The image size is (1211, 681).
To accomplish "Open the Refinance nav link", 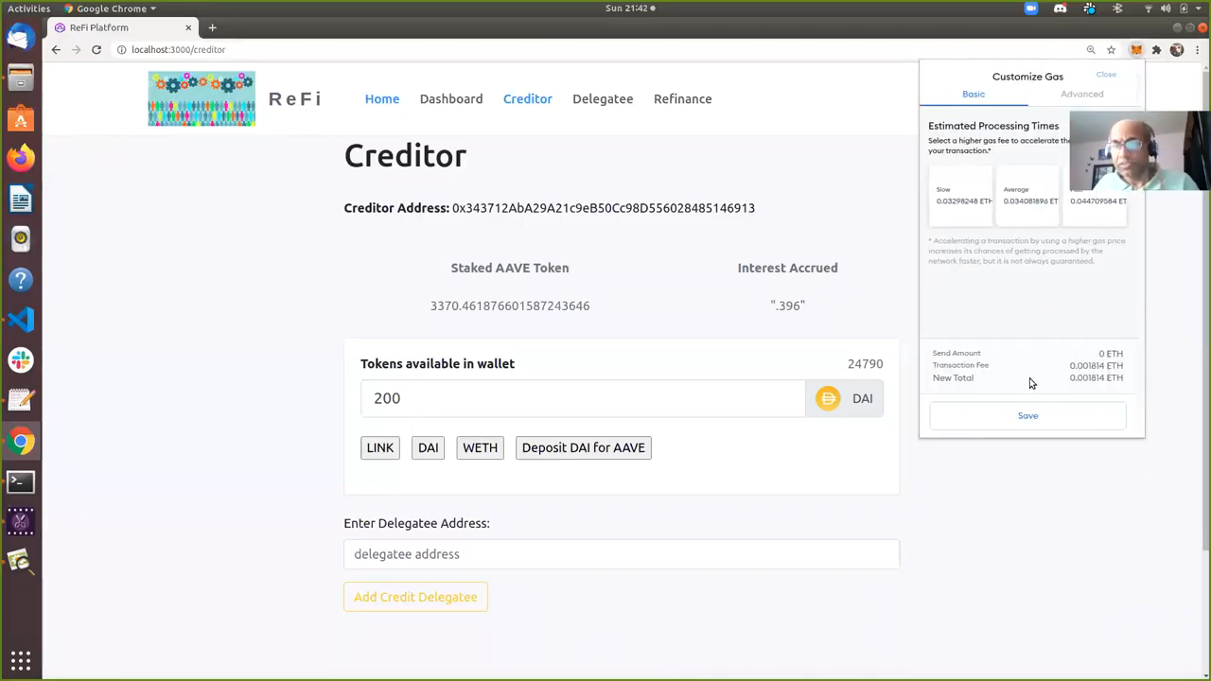I will pos(683,98).
